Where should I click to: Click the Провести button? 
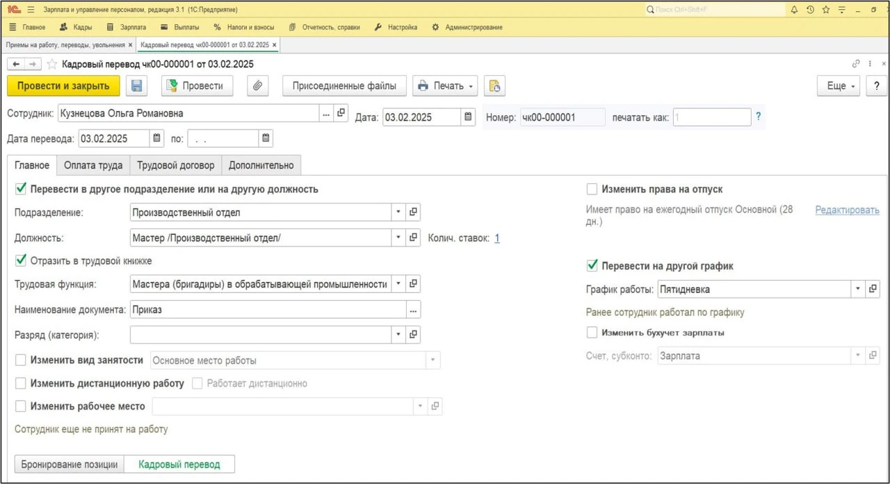coord(197,86)
